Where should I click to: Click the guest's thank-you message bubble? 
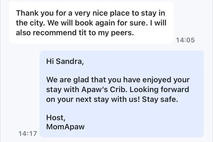click(x=91, y=23)
